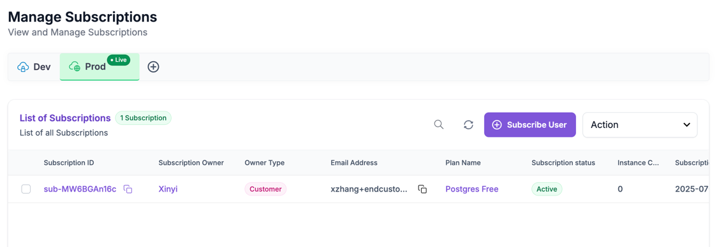Image resolution: width=719 pixels, height=247 pixels.
Task: Click the Instance C... column header
Action: 638,163
